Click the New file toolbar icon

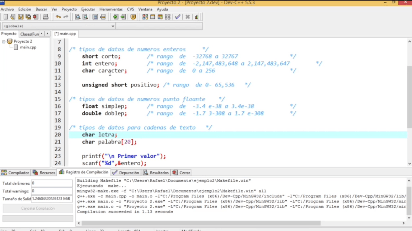(5, 17)
